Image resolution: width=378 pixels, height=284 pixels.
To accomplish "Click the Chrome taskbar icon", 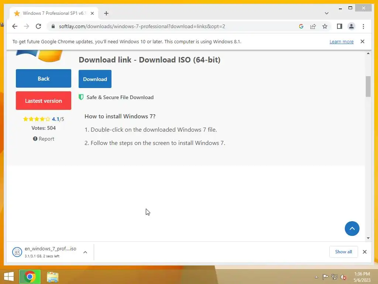I will (x=30, y=277).
